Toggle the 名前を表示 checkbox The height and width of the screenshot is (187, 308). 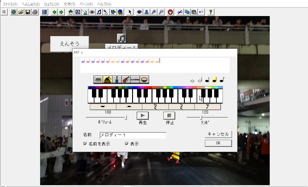click(x=85, y=144)
